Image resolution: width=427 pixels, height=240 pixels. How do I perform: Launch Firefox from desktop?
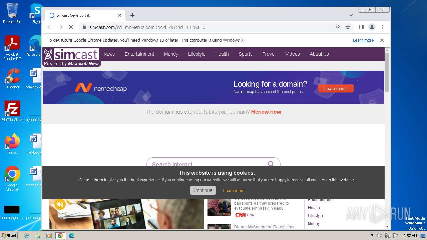pyautogui.click(x=12, y=144)
